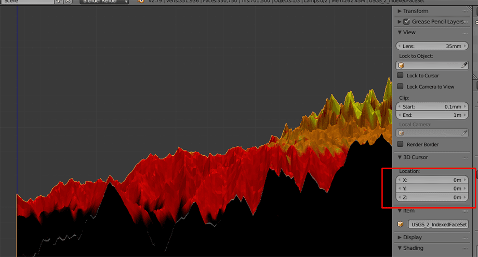Click the Lens 35mm value field
The height and width of the screenshot is (257, 478).
click(432, 46)
